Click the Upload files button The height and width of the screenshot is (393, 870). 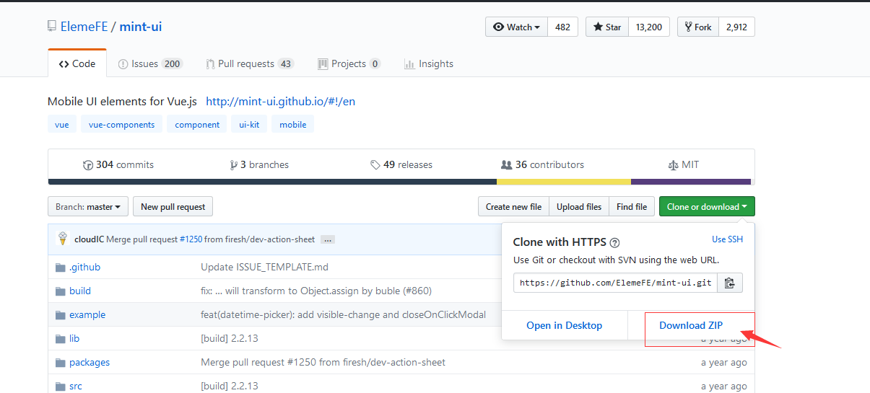tap(579, 207)
